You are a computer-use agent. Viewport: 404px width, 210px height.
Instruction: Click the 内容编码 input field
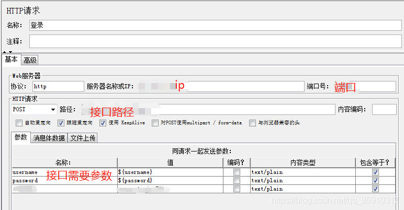pos(384,109)
